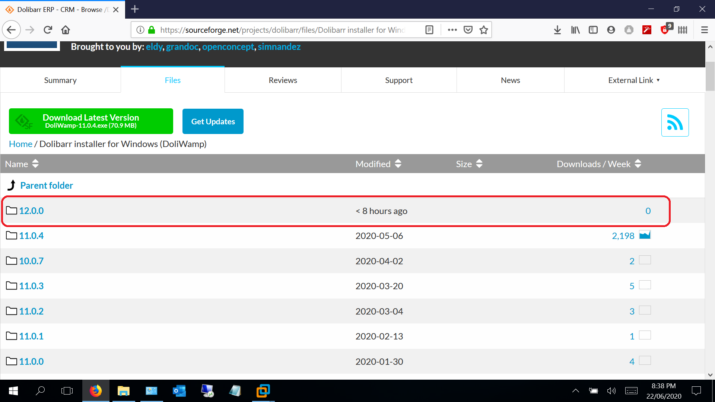Go up via Parent folder link
The height and width of the screenshot is (402, 715).
pos(47,185)
